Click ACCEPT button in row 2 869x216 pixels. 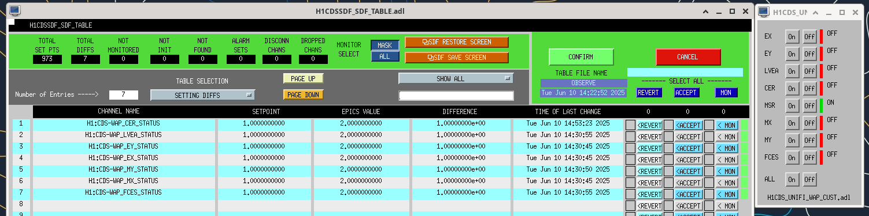689,137
